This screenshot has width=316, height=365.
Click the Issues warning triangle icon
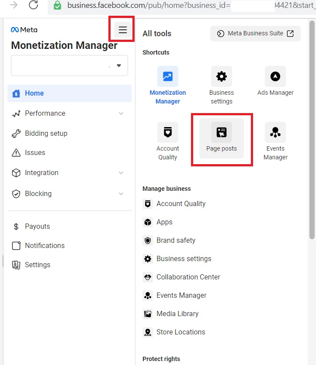16,153
